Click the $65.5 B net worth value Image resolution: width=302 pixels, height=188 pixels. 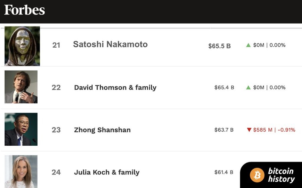click(219, 46)
